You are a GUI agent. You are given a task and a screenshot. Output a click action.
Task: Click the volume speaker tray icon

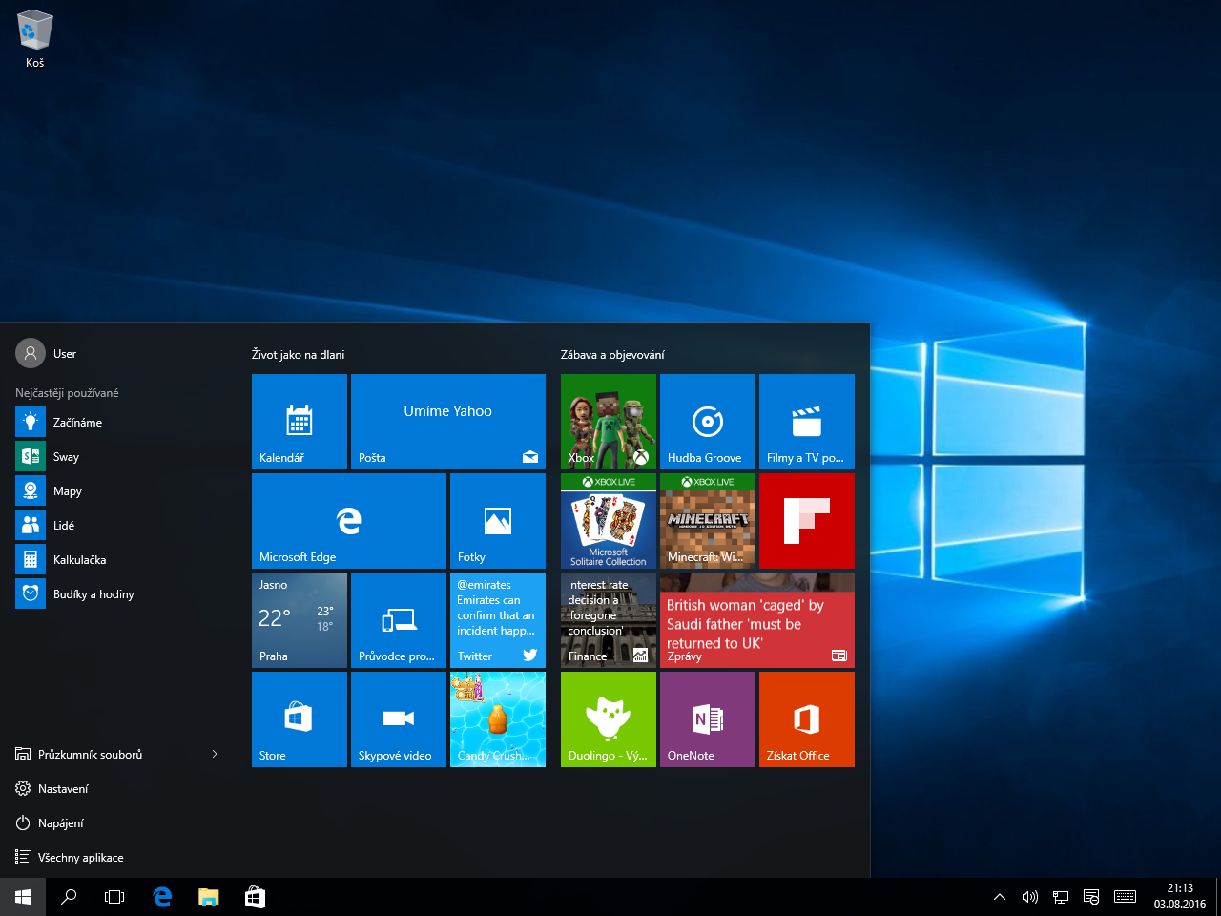click(x=1030, y=897)
